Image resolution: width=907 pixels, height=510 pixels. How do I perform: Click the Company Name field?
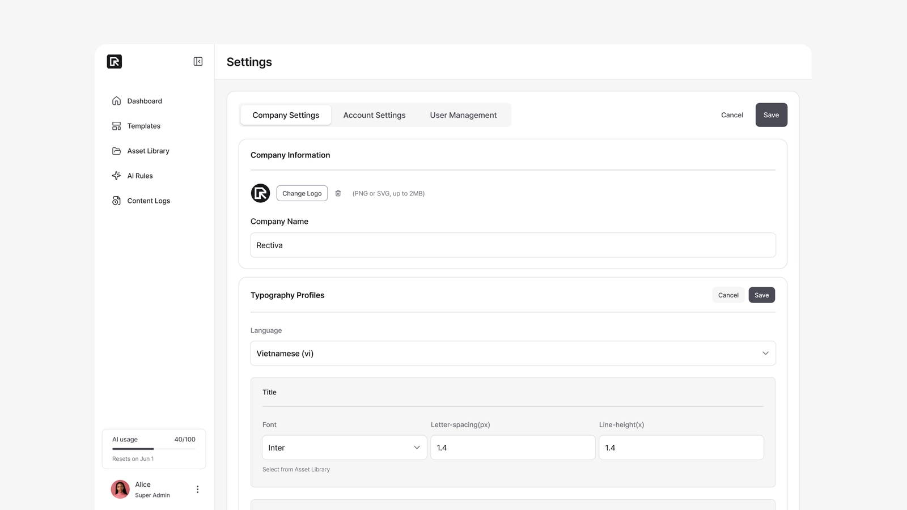(x=513, y=245)
